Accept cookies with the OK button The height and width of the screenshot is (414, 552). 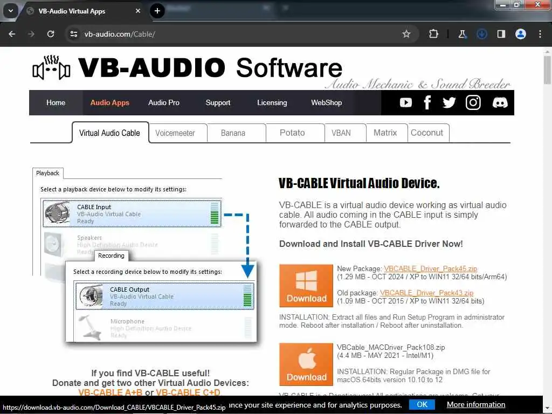pos(422,404)
